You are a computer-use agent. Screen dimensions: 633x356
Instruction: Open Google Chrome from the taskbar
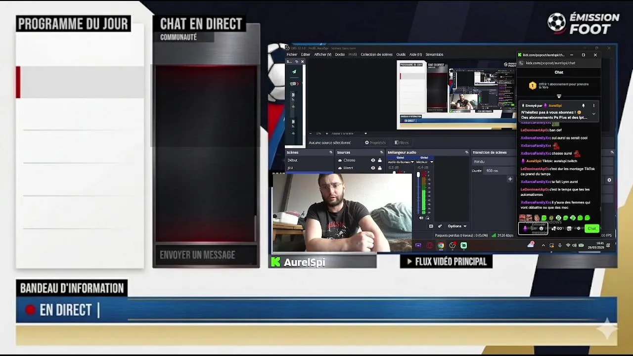pyautogui.click(x=441, y=245)
